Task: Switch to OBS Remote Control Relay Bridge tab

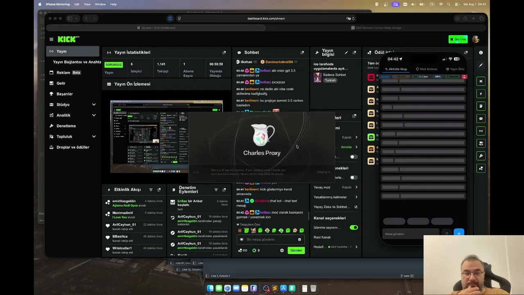Action: pos(376,28)
